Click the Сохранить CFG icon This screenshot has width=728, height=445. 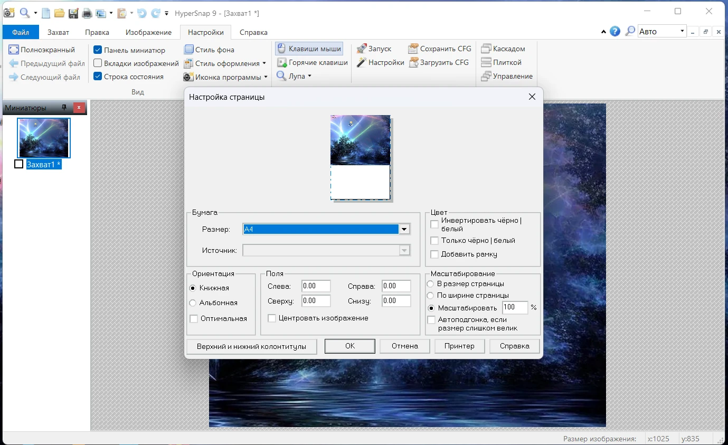[x=413, y=49]
